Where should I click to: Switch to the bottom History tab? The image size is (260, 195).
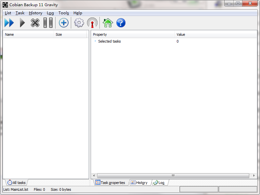[x=139, y=183]
